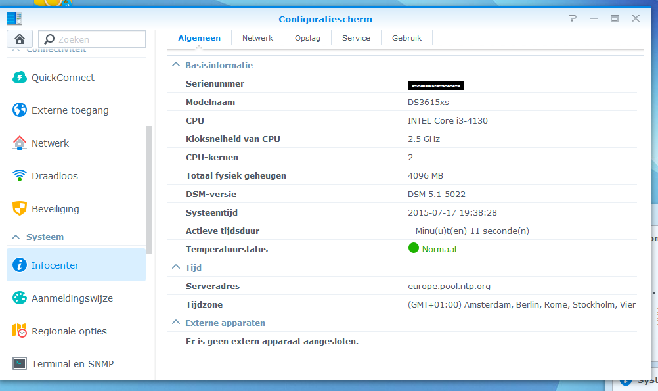
Task: Open the Gebruik tab
Action: pos(406,38)
